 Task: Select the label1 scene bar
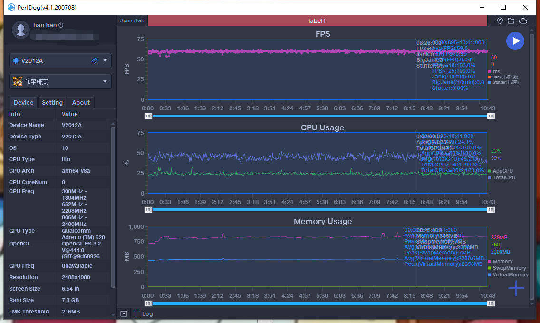(x=317, y=20)
